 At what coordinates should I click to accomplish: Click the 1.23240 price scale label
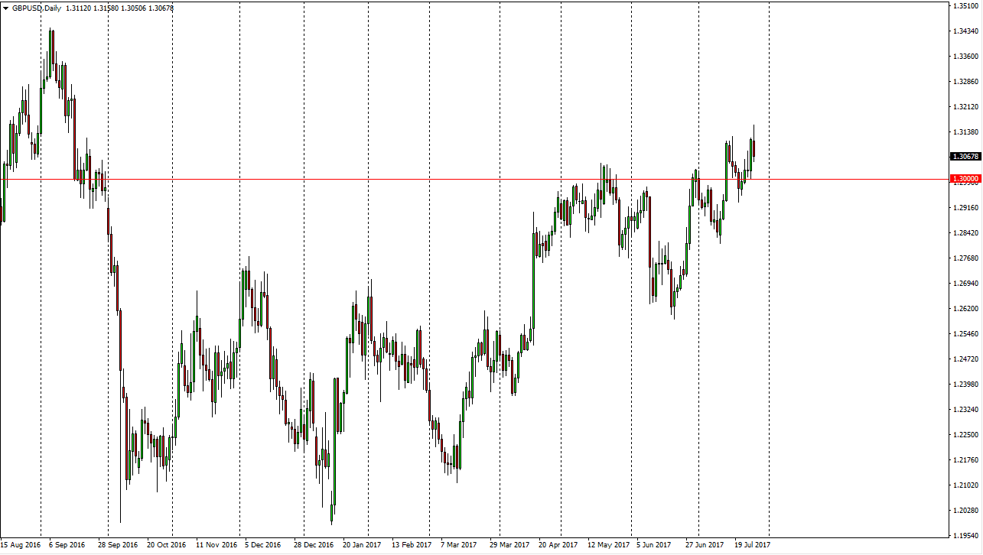point(966,410)
